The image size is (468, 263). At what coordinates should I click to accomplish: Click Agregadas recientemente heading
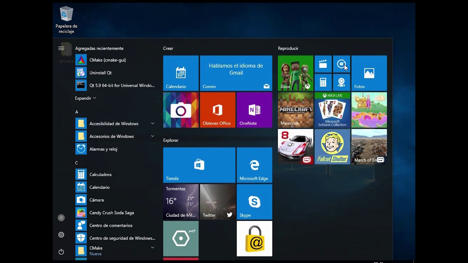pyautogui.click(x=99, y=49)
